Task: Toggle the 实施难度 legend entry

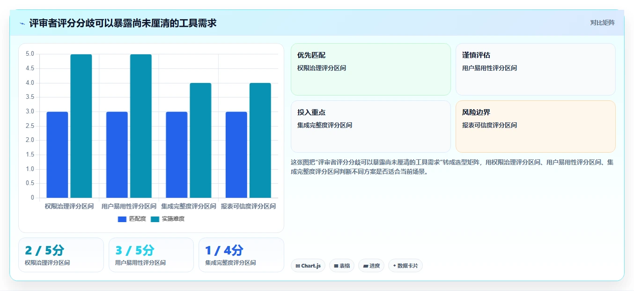Action: (168, 219)
